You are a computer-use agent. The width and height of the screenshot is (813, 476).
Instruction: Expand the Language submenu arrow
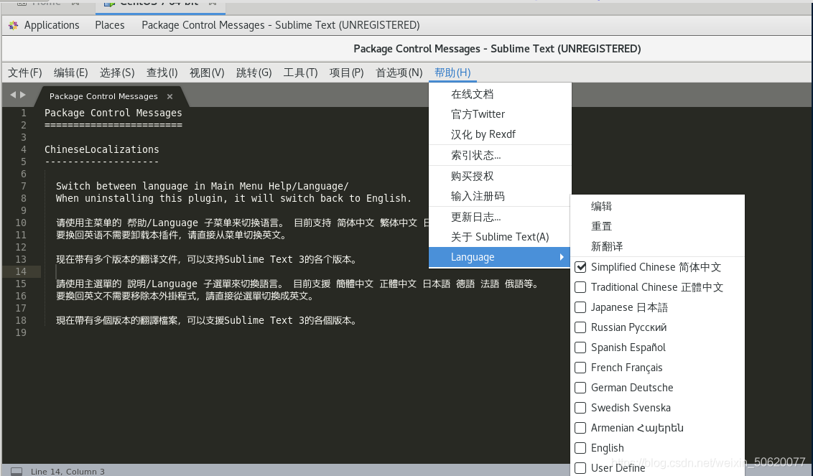(x=562, y=257)
